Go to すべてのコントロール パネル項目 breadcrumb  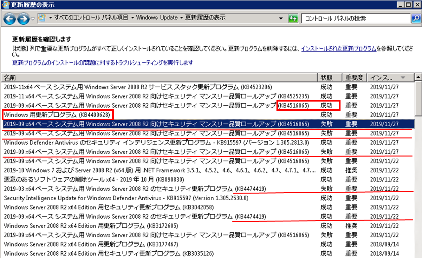pos(91,18)
